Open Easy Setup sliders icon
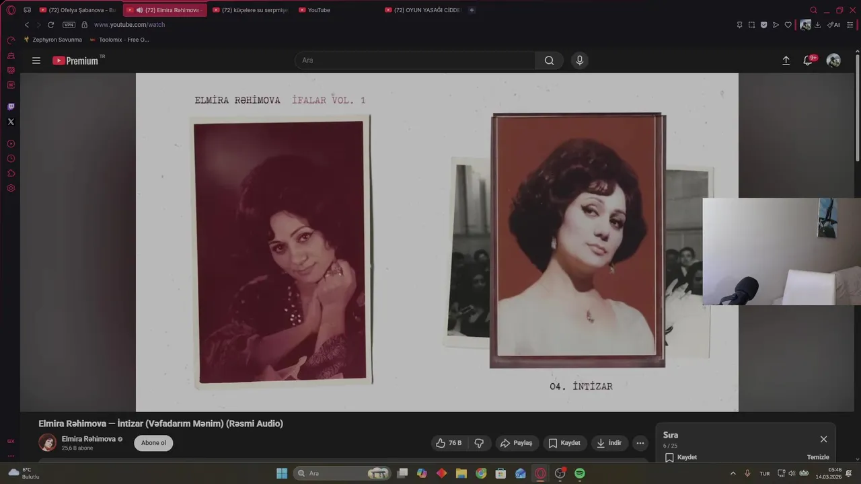The height and width of the screenshot is (484, 861). click(850, 25)
